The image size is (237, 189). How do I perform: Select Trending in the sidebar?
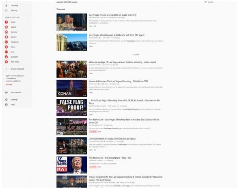(x=15, y=6)
